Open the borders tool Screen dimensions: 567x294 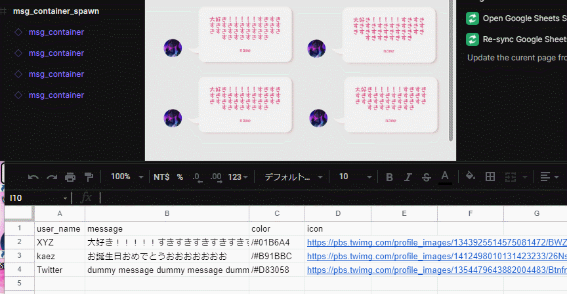click(490, 177)
